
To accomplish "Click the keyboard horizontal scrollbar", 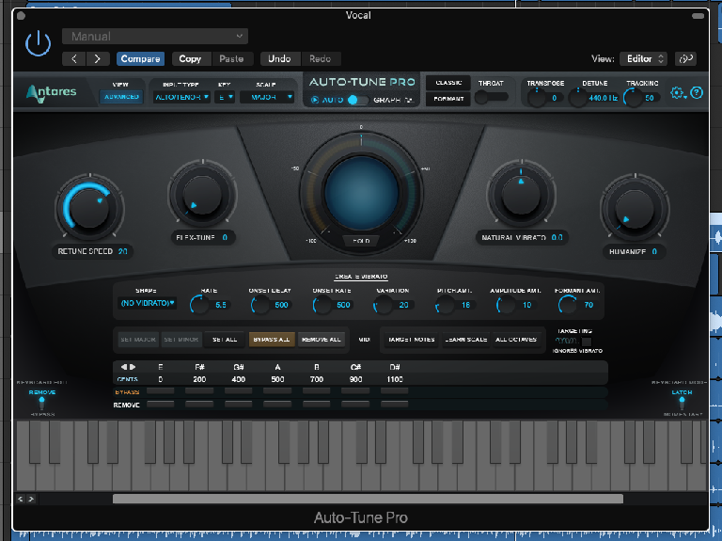I will coord(368,499).
